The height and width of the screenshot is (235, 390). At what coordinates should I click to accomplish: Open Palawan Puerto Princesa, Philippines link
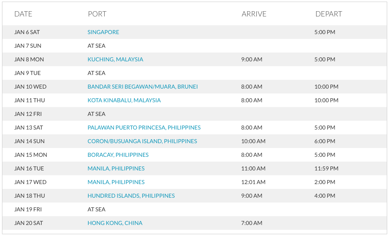tap(144, 128)
